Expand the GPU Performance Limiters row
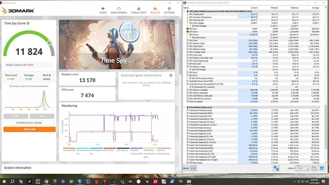 188,78
